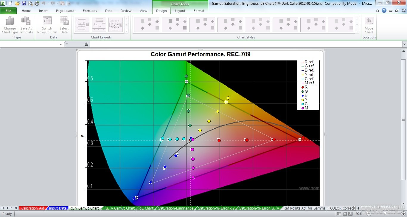Open the Name Box dropdown arrow
The width and height of the screenshot is (407, 217).
[61, 44]
